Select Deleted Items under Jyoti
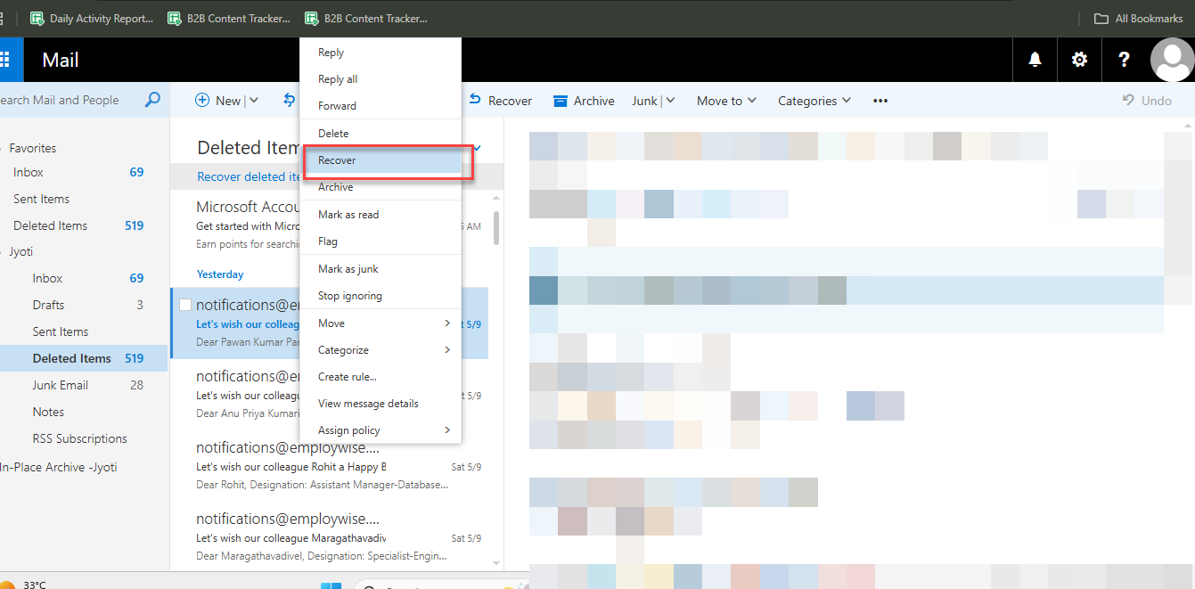Viewport: 1195px width, 589px height. (x=84, y=358)
